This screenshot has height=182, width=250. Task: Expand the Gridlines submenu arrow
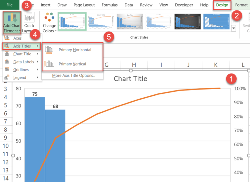click(x=37, y=69)
